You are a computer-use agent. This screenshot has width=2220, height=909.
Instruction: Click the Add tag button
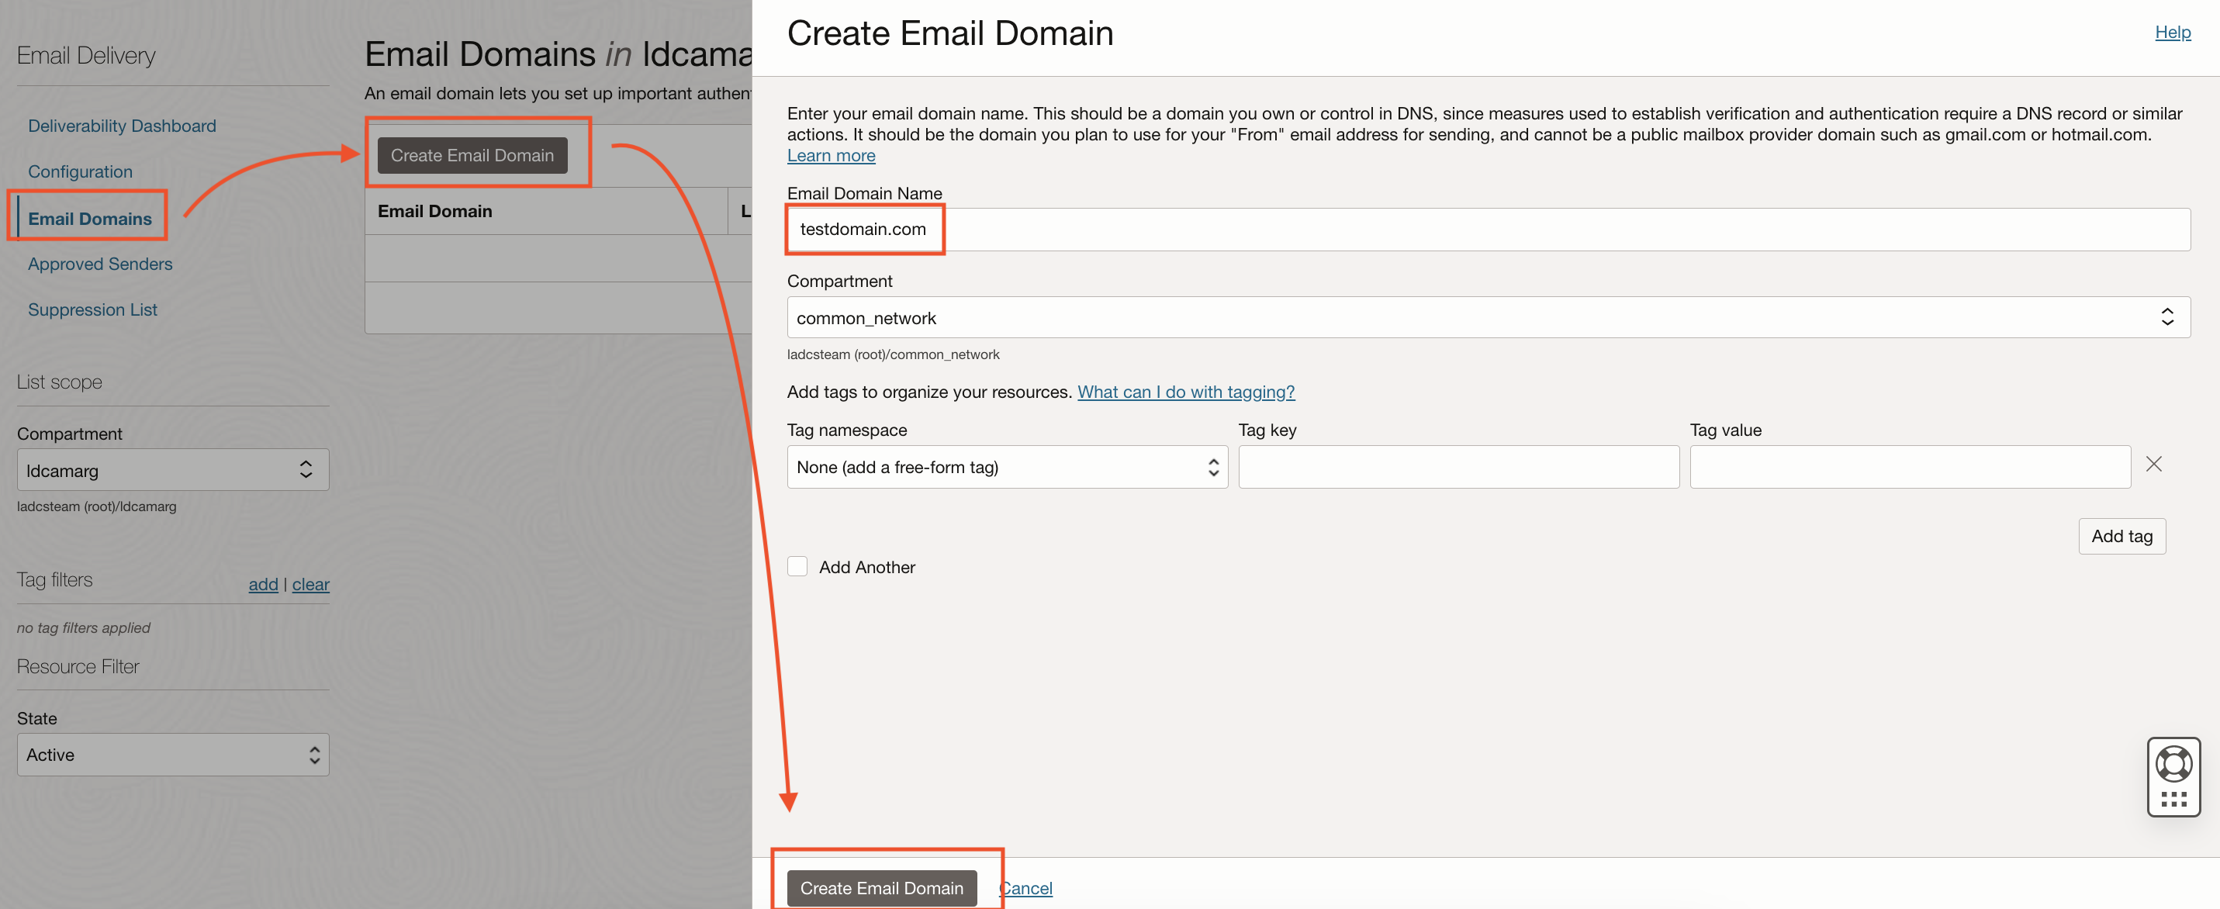[2121, 535]
